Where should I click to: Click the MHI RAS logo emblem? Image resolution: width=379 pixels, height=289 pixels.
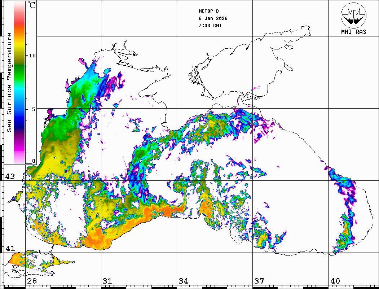tap(353, 15)
